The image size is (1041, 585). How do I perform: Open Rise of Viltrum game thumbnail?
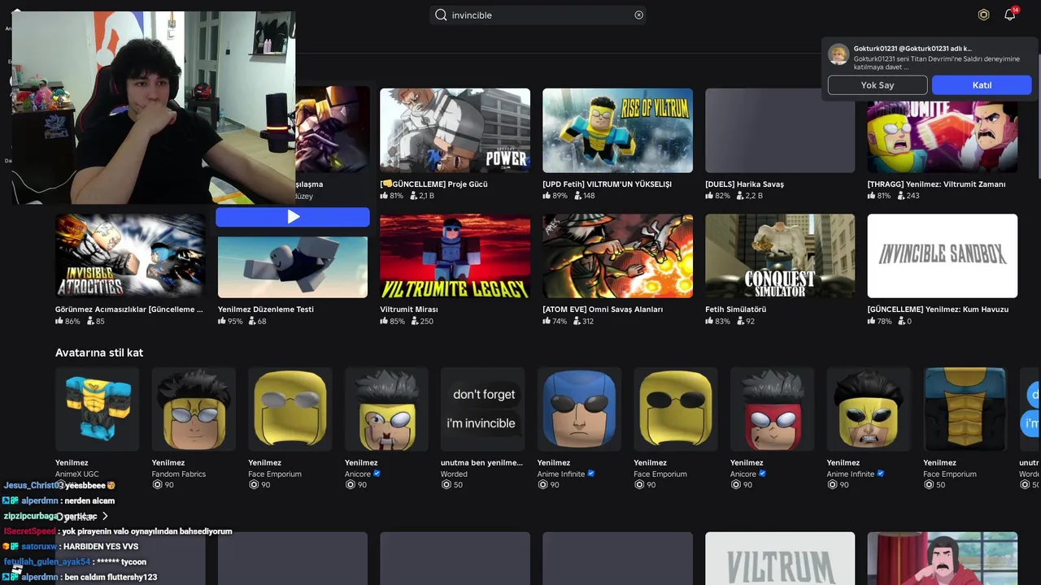coord(617,131)
